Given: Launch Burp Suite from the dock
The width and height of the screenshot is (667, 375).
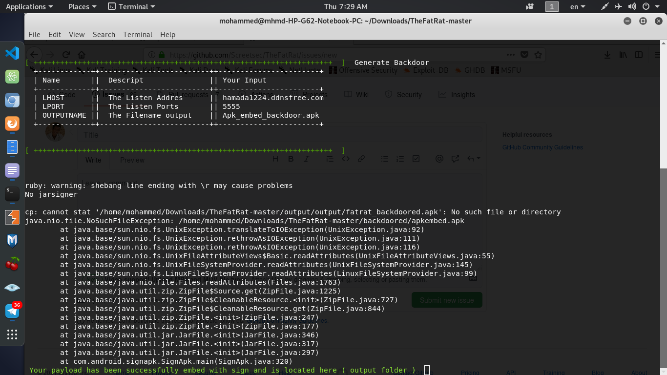Looking at the screenshot, I should (x=12, y=217).
